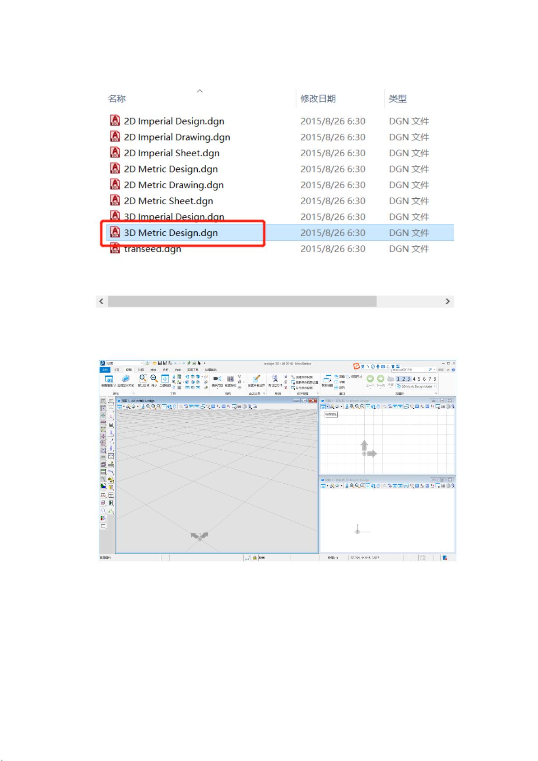The height and width of the screenshot is (761, 538).
Task: Click the 排列 arrange windows button
Action: coord(339,388)
